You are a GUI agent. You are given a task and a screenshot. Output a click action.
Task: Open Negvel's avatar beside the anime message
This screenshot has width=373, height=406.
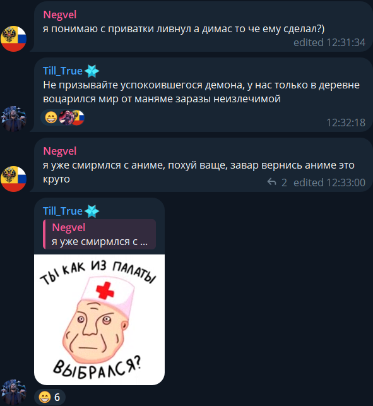coord(13,179)
